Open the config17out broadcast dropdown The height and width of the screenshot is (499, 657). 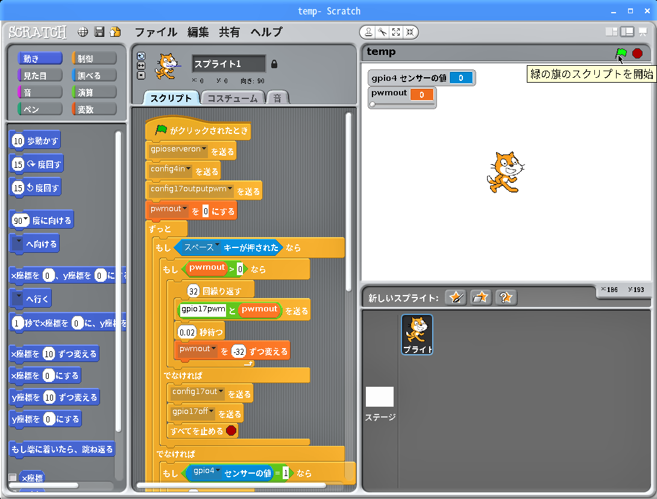(221, 391)
